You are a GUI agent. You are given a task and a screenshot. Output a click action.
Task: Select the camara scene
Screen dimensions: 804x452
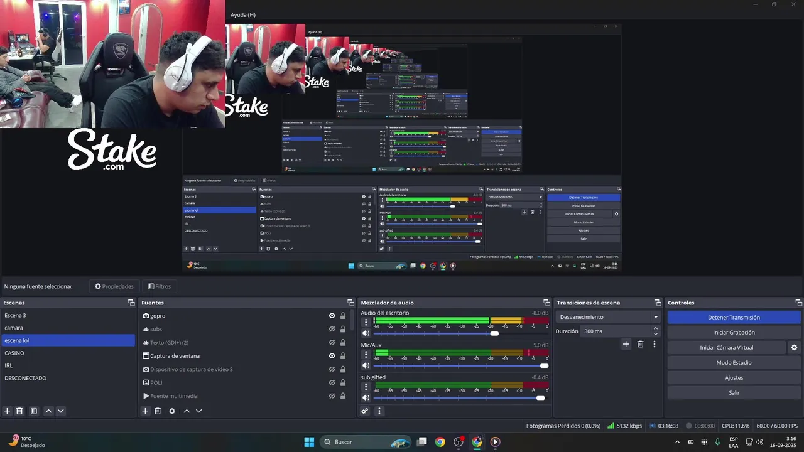click(68, 328)
